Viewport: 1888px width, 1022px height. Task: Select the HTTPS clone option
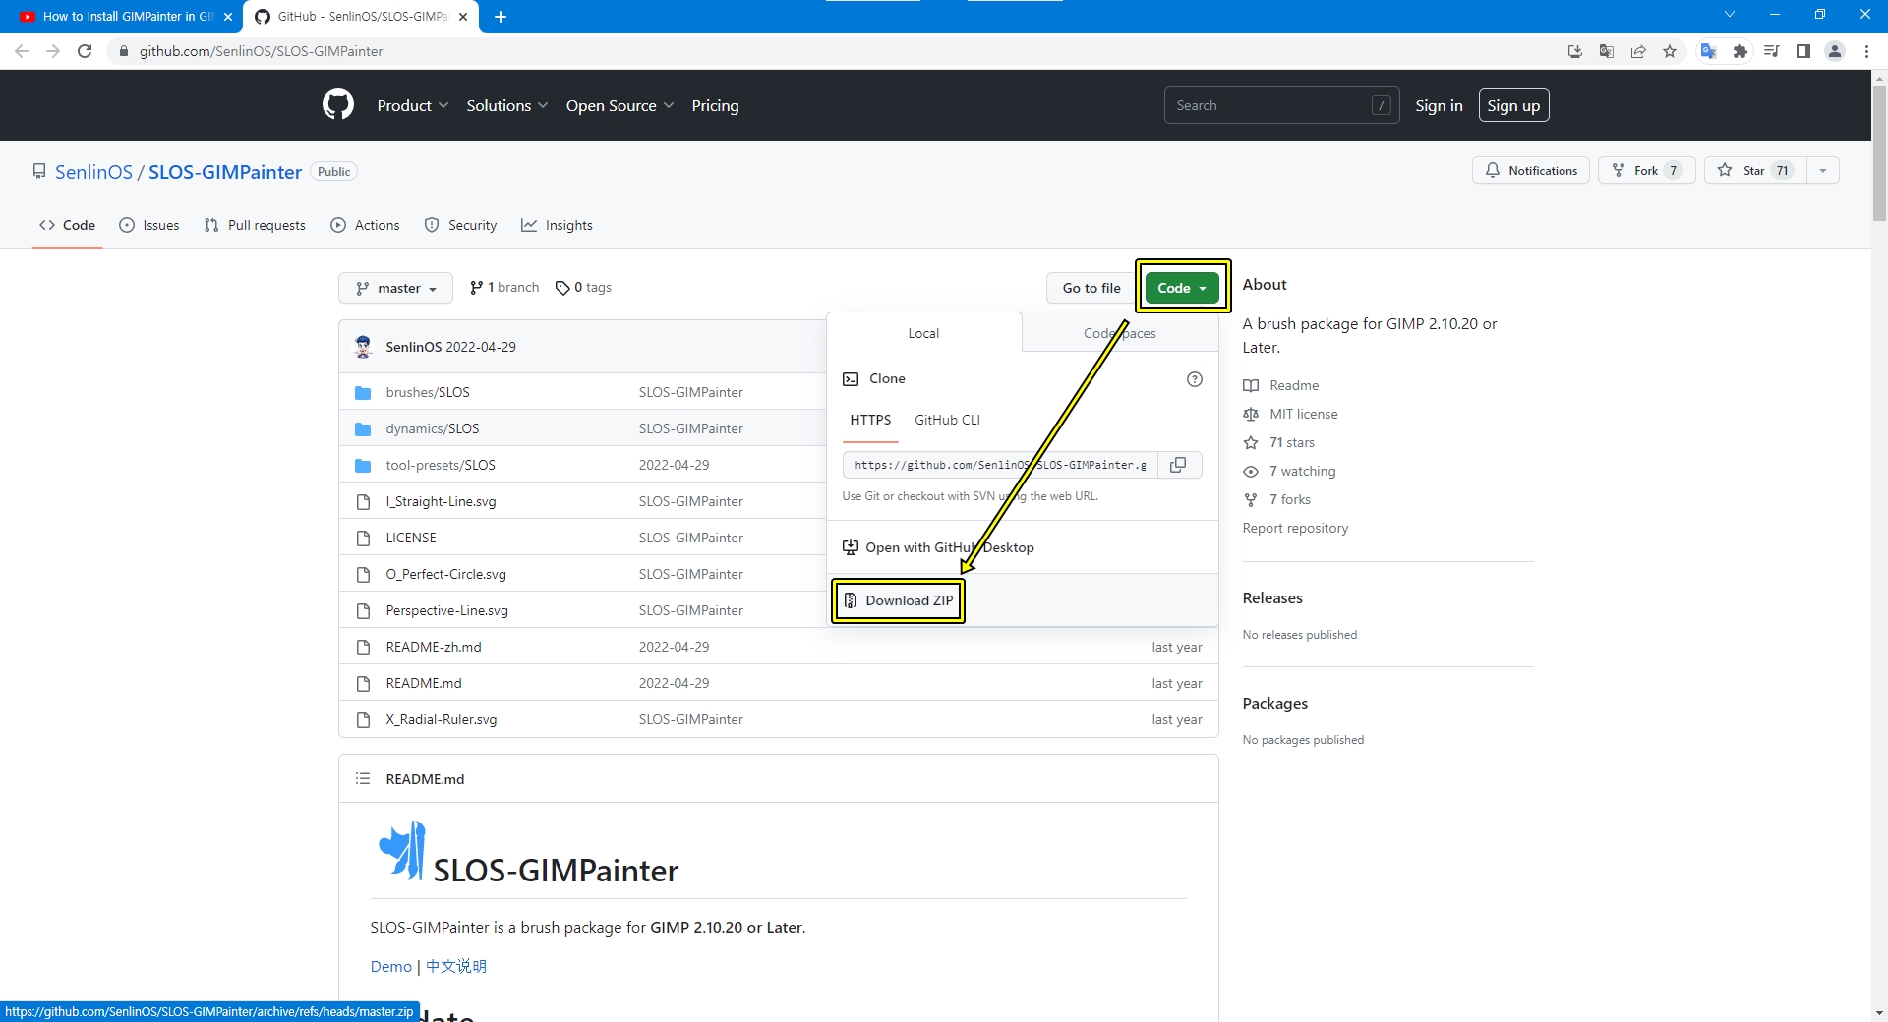click(870, 420)
